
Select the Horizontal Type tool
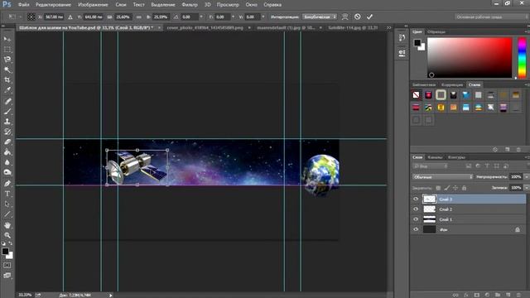click(x=7, y=194)
